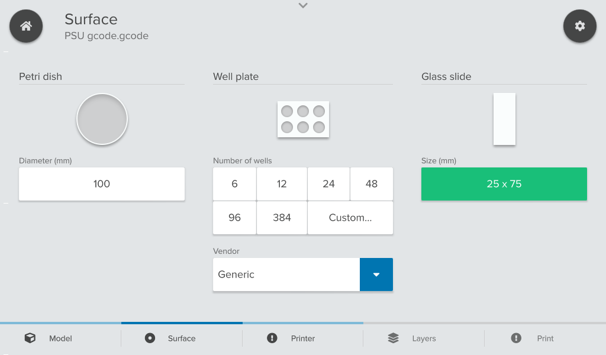Click the Layers stack icon
The height and width of the screenshot is (355, 606).
(394, 338)
